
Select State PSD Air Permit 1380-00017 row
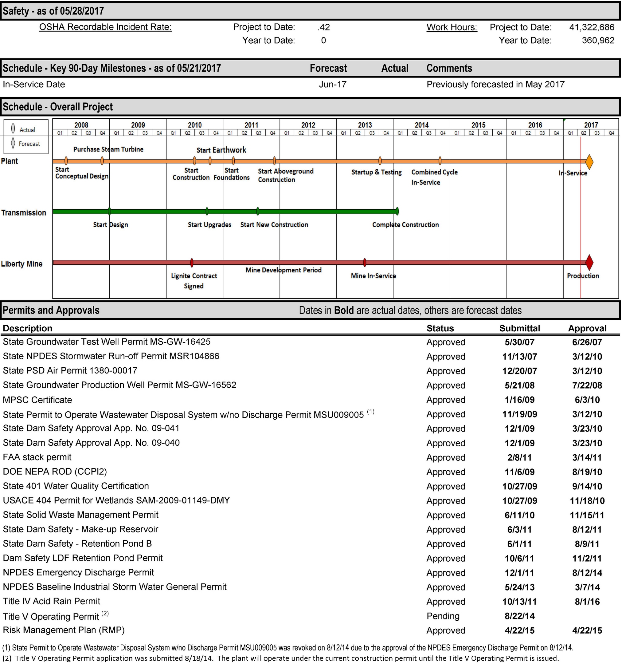[x=310, y=371]
